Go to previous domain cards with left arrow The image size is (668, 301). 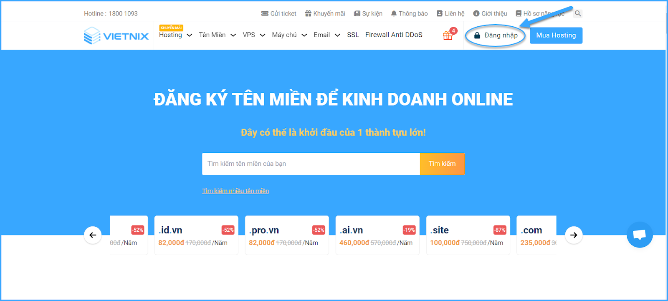click(x=93, y=235)
